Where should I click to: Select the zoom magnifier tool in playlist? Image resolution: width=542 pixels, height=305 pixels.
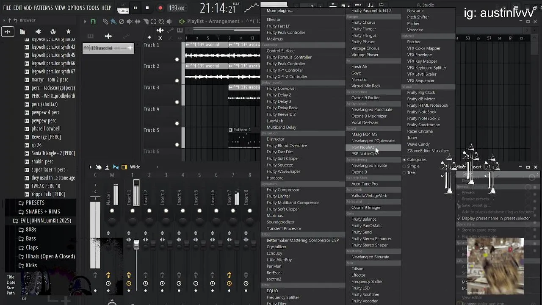pyautogui.click(x=162, y=22)
